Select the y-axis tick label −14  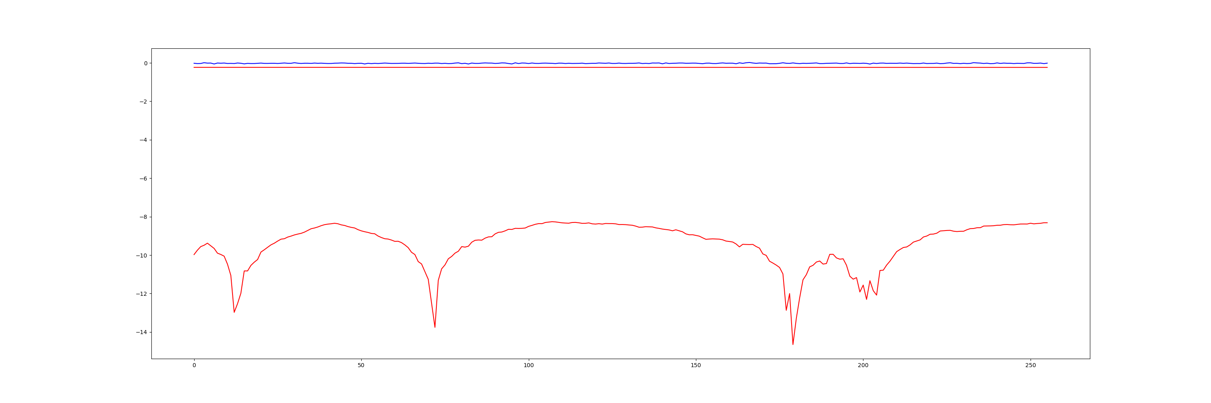tap(142, 332)
